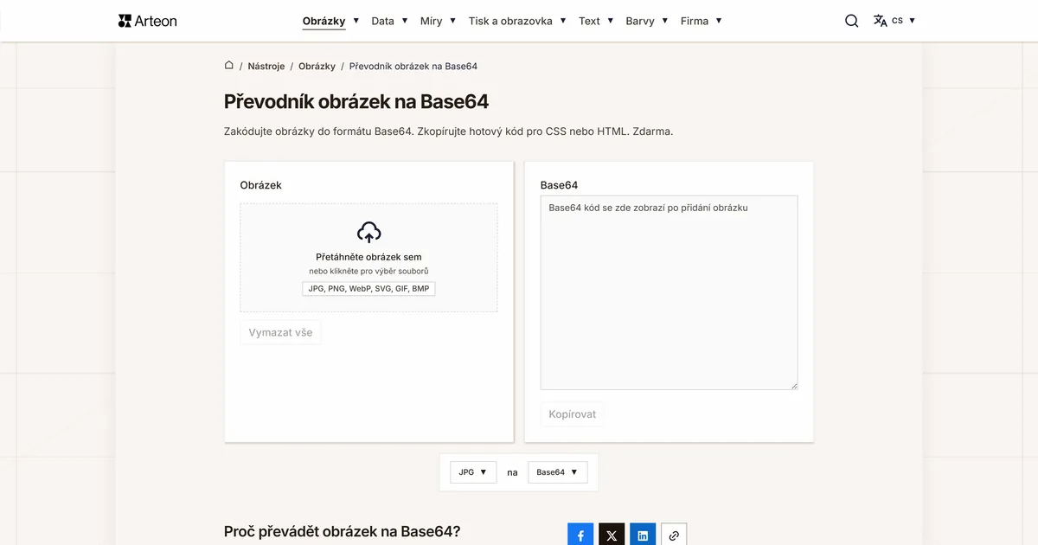Open the Base64 target format dropdown
Image resolution: width=1038 pixels, height=545 pixels.
(558, 472)
